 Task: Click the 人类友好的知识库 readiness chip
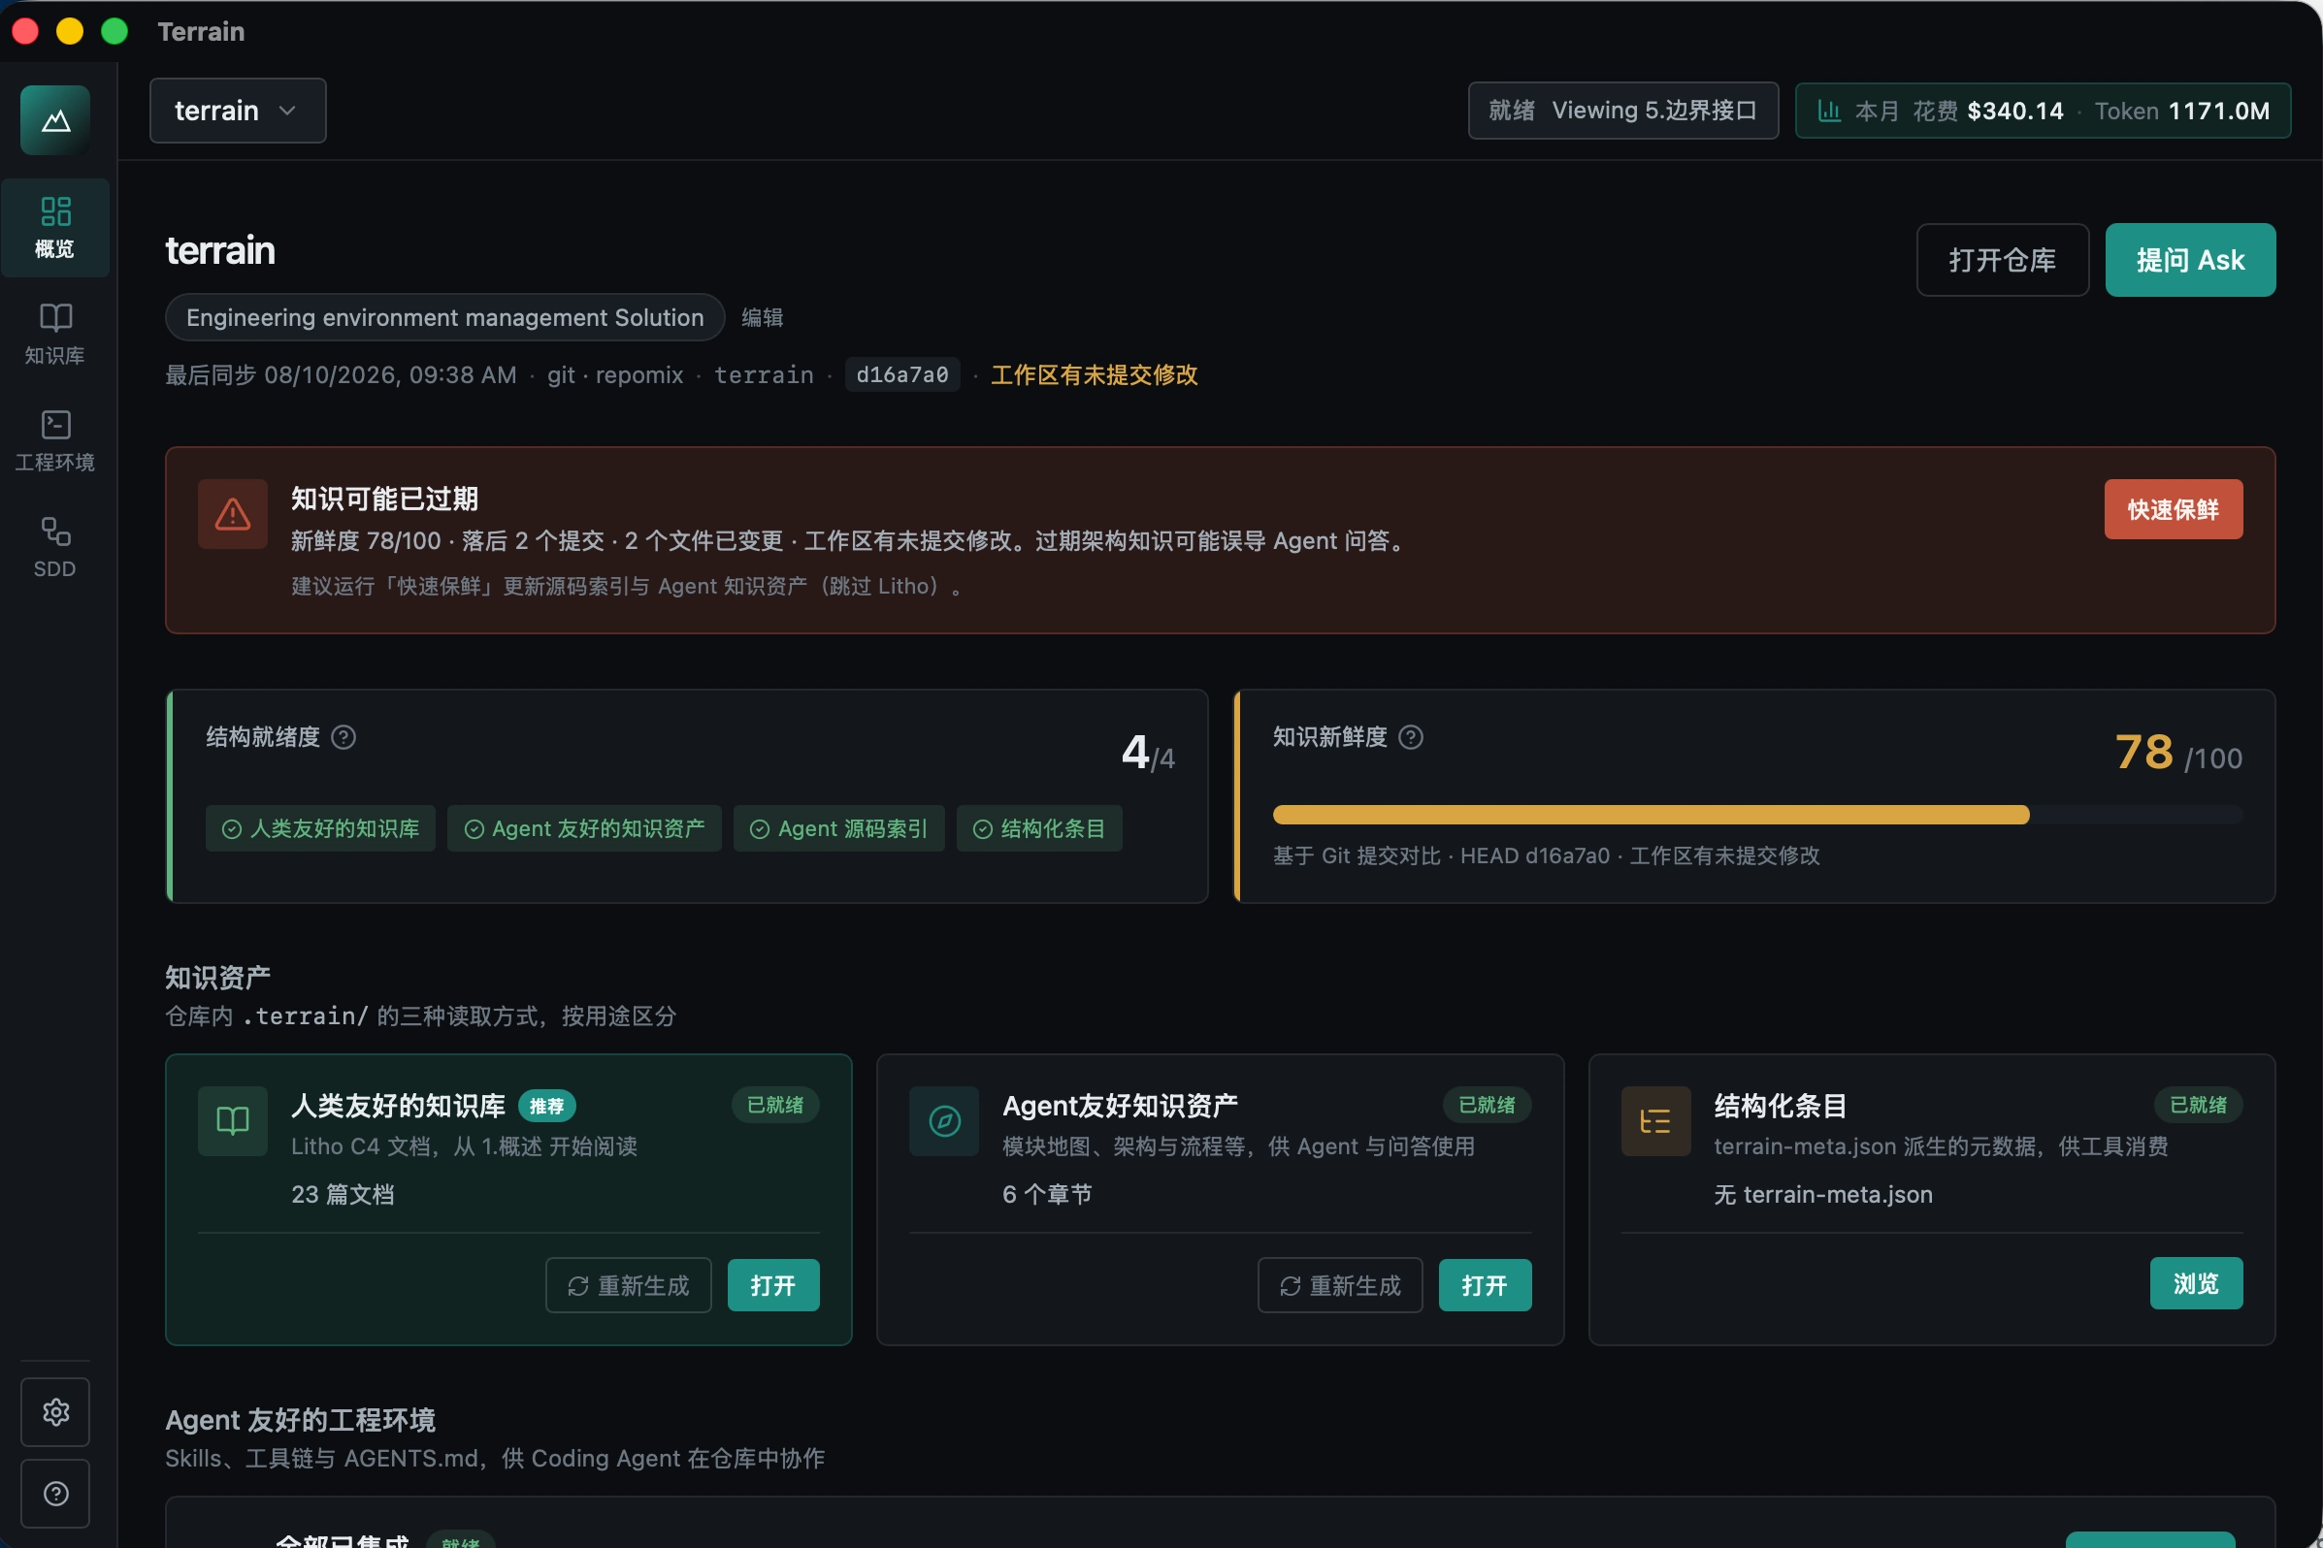tap(320, 828)
